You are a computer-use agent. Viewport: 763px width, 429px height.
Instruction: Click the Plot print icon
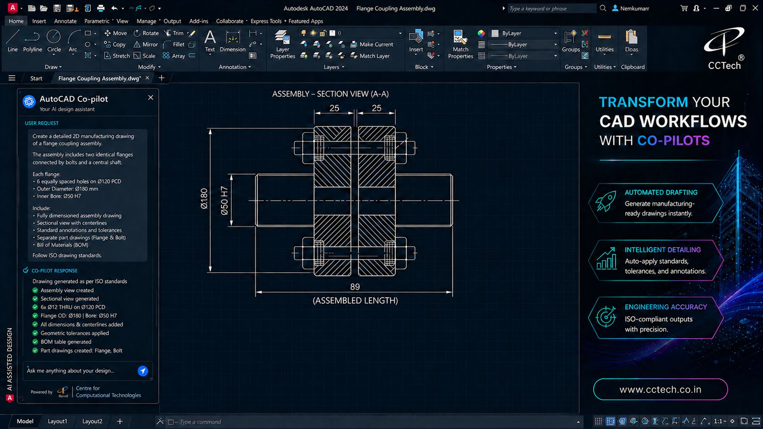tap(101, 8)
